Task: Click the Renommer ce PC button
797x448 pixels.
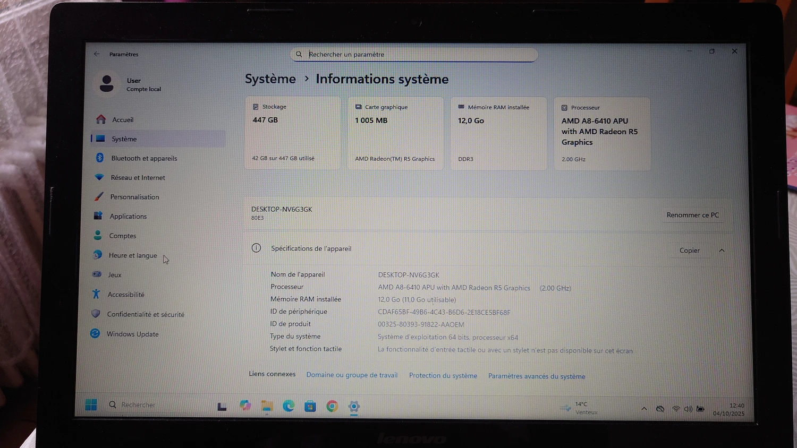Action: (x=692, y=215)
